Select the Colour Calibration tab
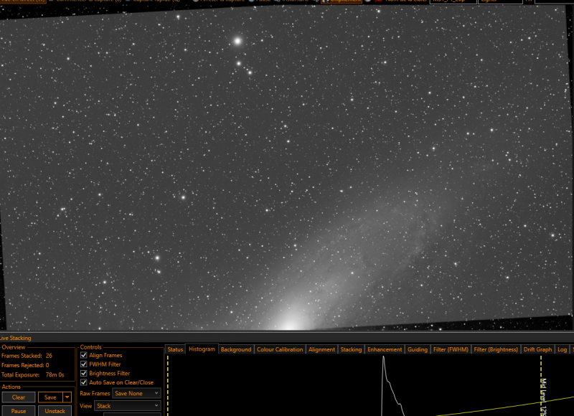This screenshot has height=416, width=574. 280,349
